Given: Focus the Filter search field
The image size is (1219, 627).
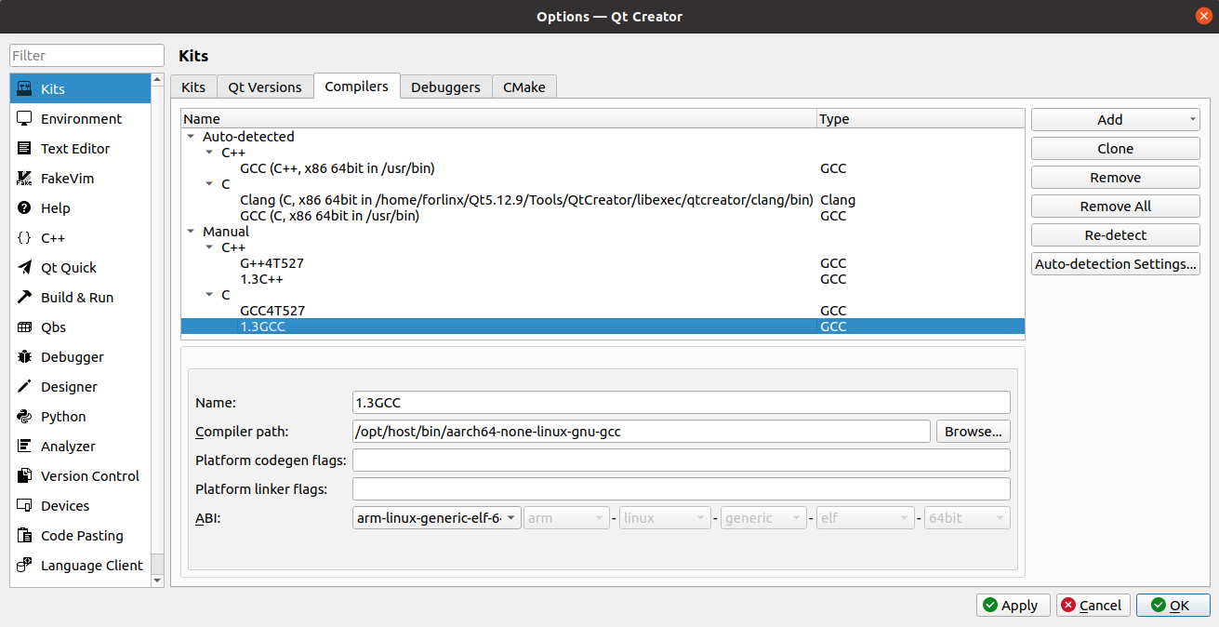Looking at the screenshot, I should (86, 56).
